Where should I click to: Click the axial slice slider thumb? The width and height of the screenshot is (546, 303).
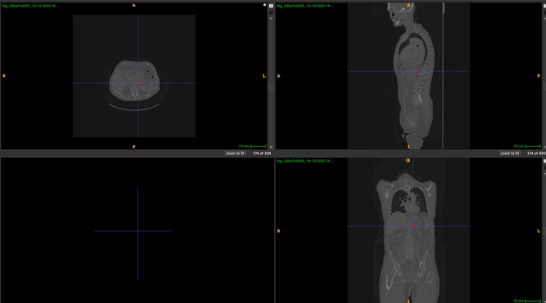point(271,86)
